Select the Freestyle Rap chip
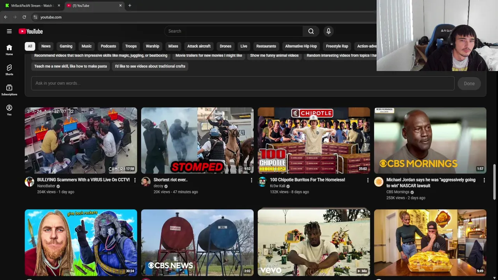This screenshot has width=498, height=280. [337, 46]
